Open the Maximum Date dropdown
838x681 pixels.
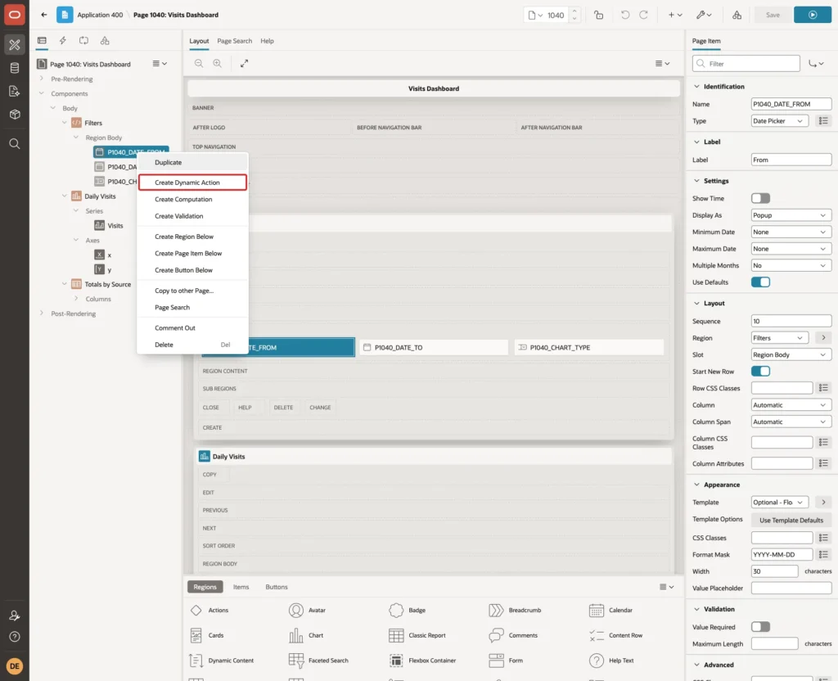791,249
